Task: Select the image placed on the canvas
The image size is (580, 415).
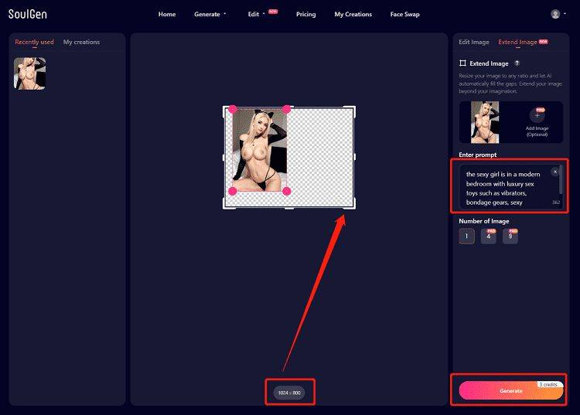Action: tap(260, 150)
